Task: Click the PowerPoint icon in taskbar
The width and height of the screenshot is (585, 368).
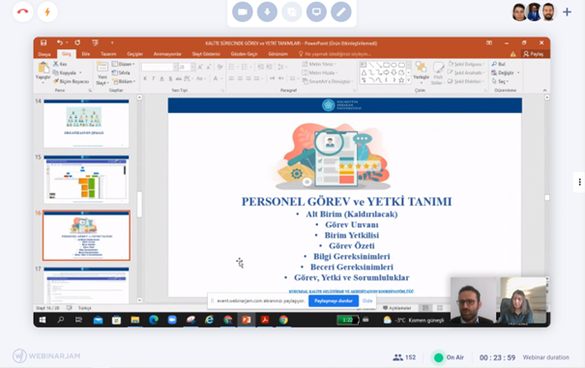Action: point(247,320)
